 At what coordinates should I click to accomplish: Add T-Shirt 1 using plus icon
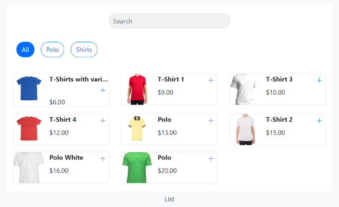pos(211,80)
